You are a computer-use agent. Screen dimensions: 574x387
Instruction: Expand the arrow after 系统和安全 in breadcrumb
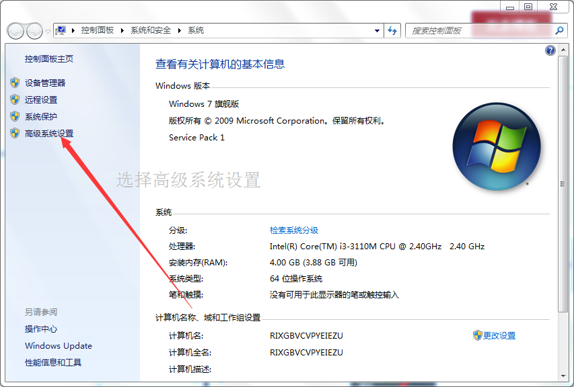(x=180, y=30)
